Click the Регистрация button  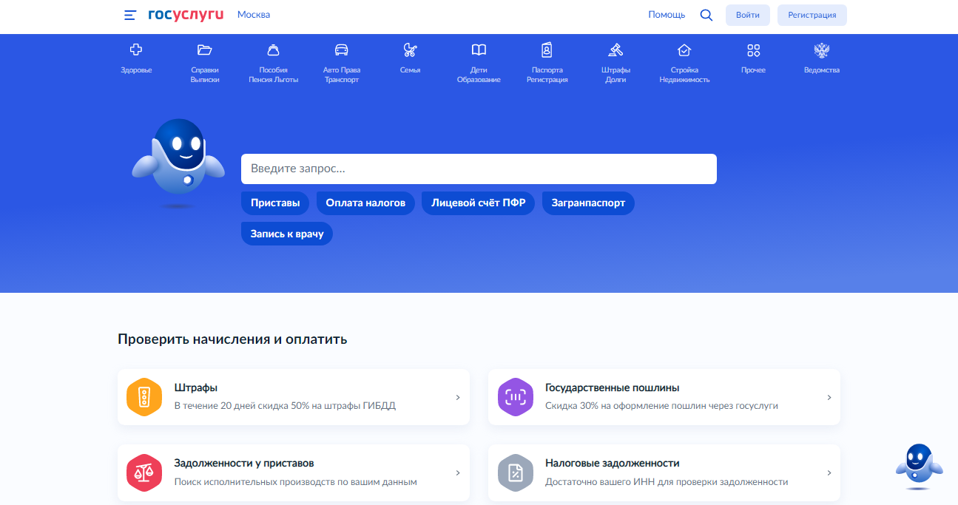tap(812, 15)
